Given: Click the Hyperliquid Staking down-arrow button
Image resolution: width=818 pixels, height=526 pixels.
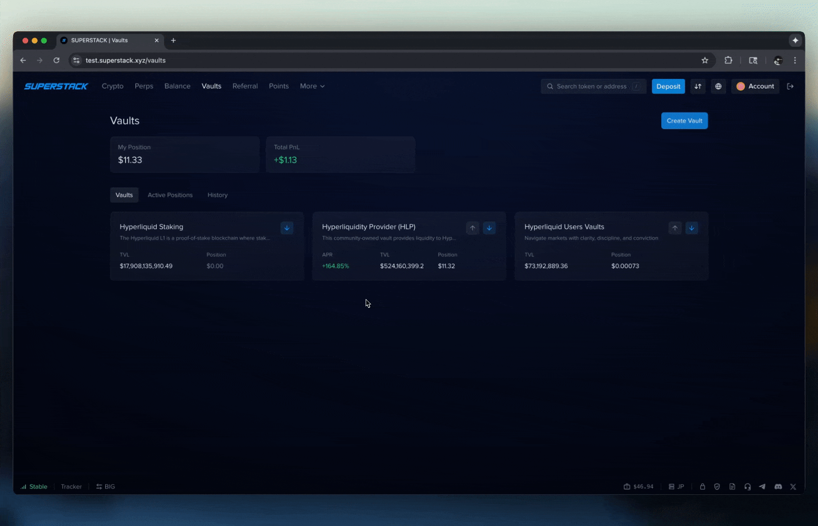Looking at the screenshot, I should [287, 228].
